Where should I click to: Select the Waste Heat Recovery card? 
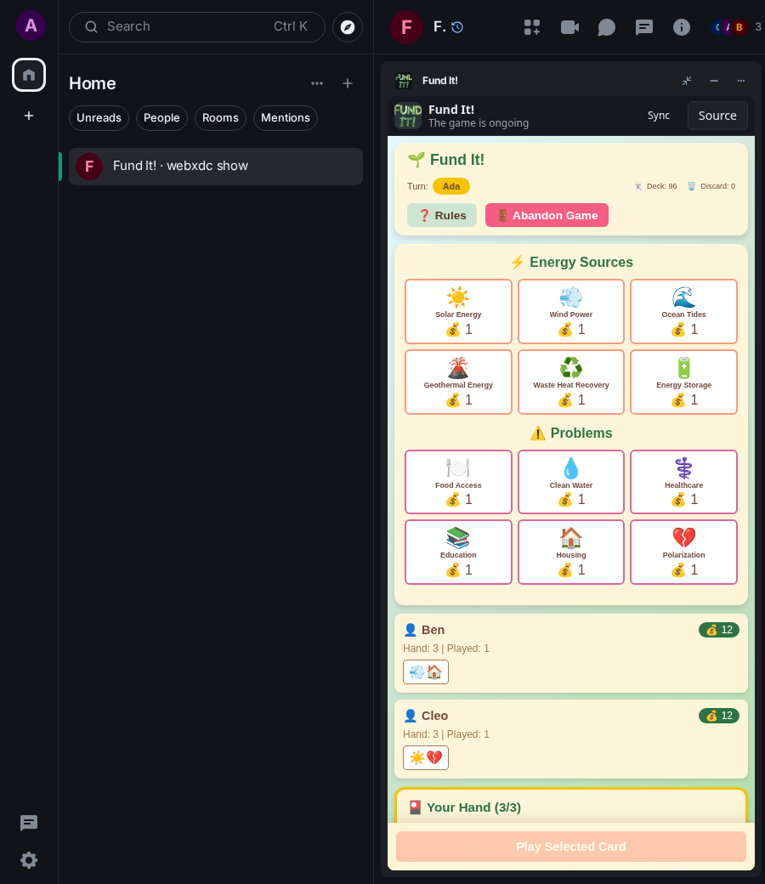click(x=571, y=382)
